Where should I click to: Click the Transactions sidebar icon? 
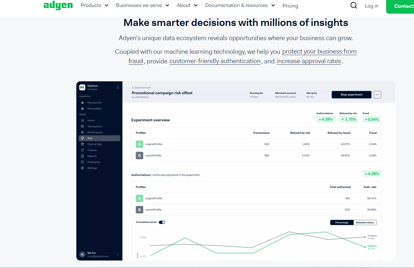pyautogui.click(x=82, y=127)
